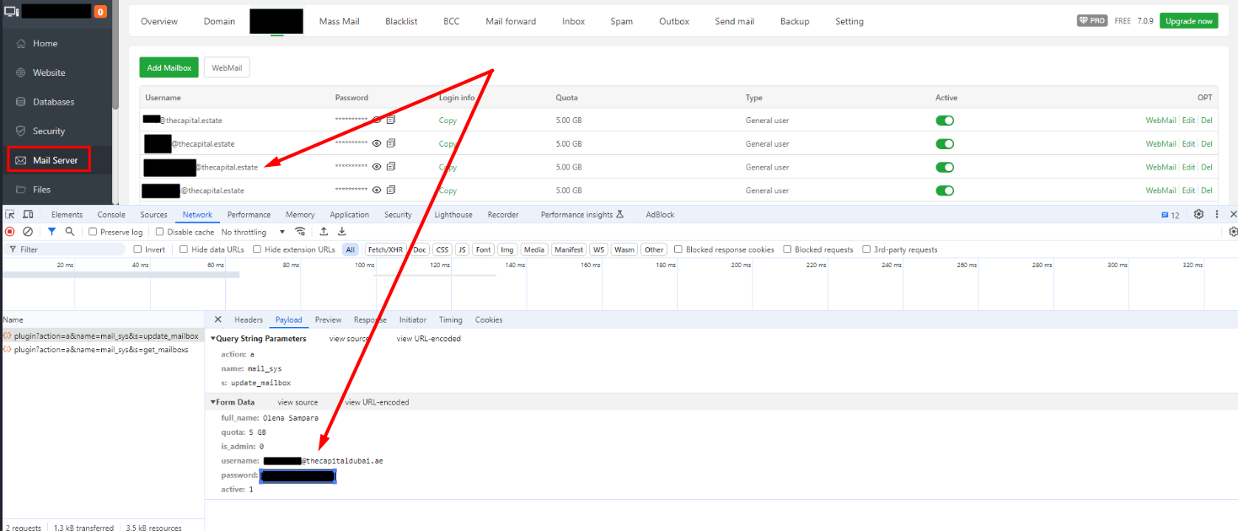Viewport: 1238px width, 531px height.
Task: Toggle the device toolbar icon in DevTools
Action: tap(28, 215)
